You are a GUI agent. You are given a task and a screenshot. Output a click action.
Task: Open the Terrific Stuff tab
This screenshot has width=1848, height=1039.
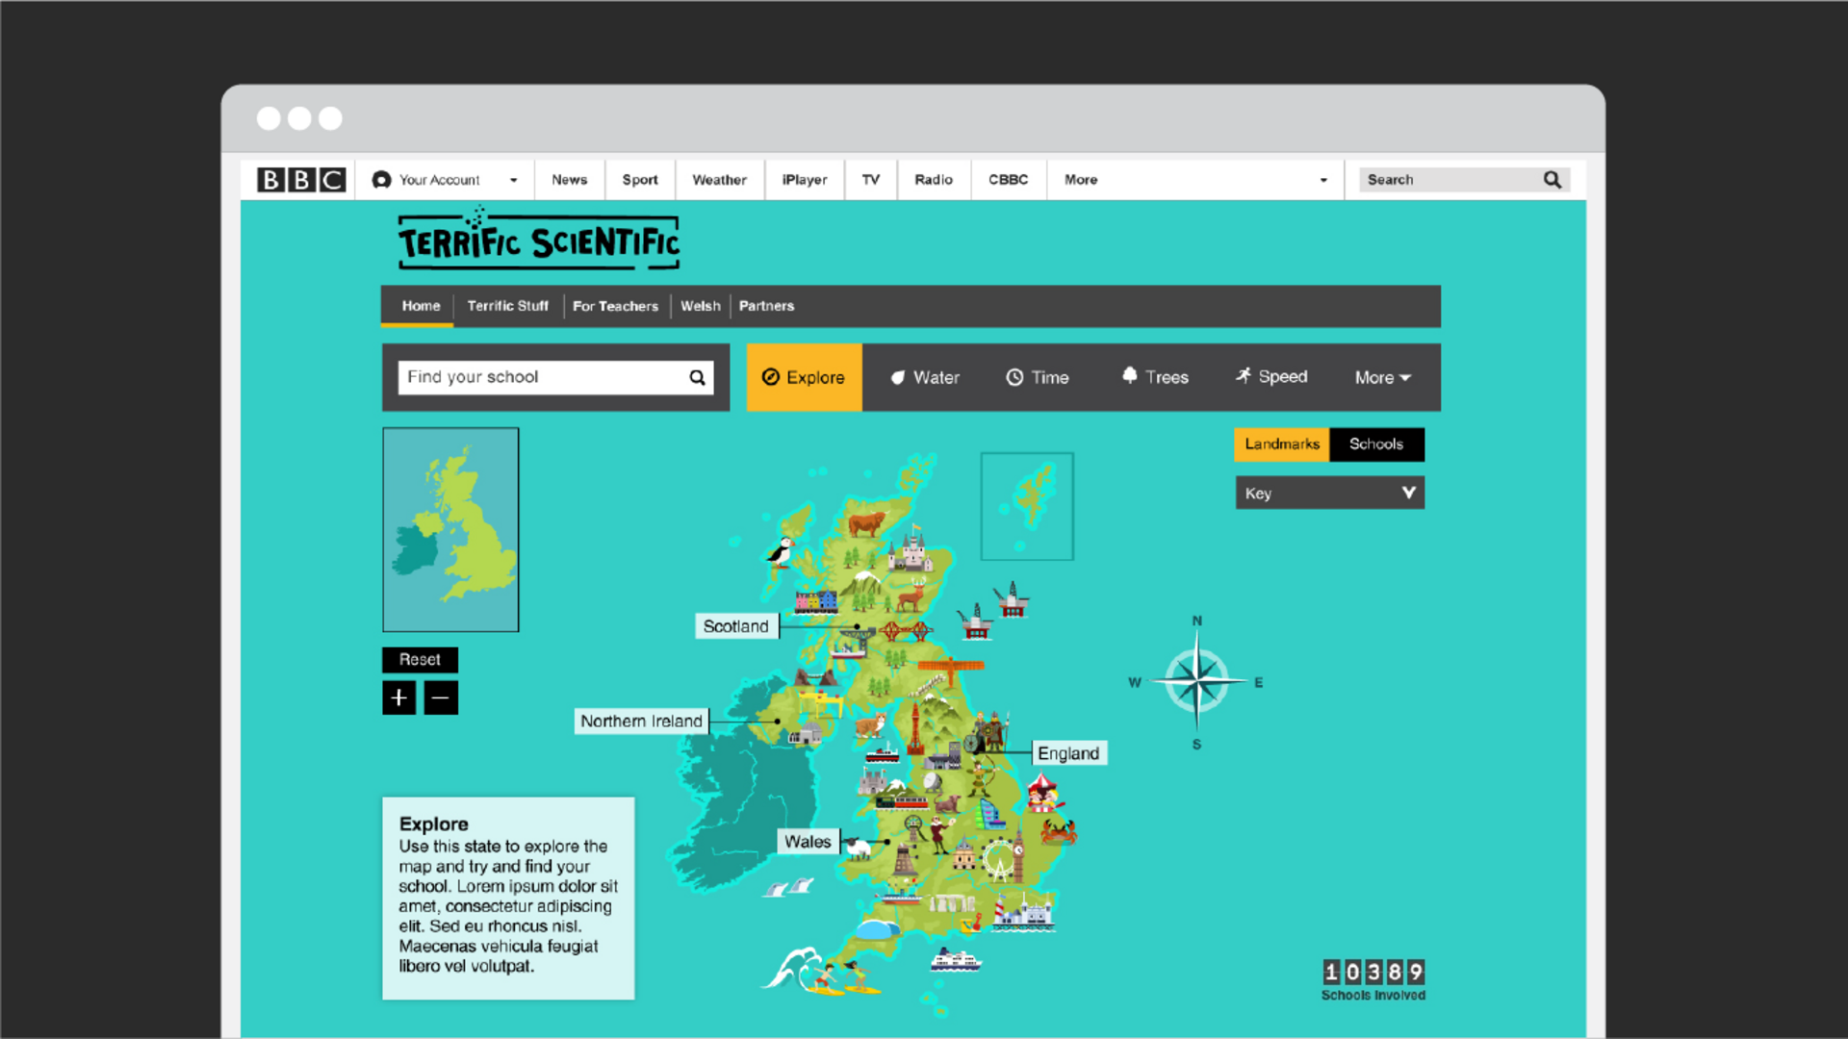[x=507, y=306]
